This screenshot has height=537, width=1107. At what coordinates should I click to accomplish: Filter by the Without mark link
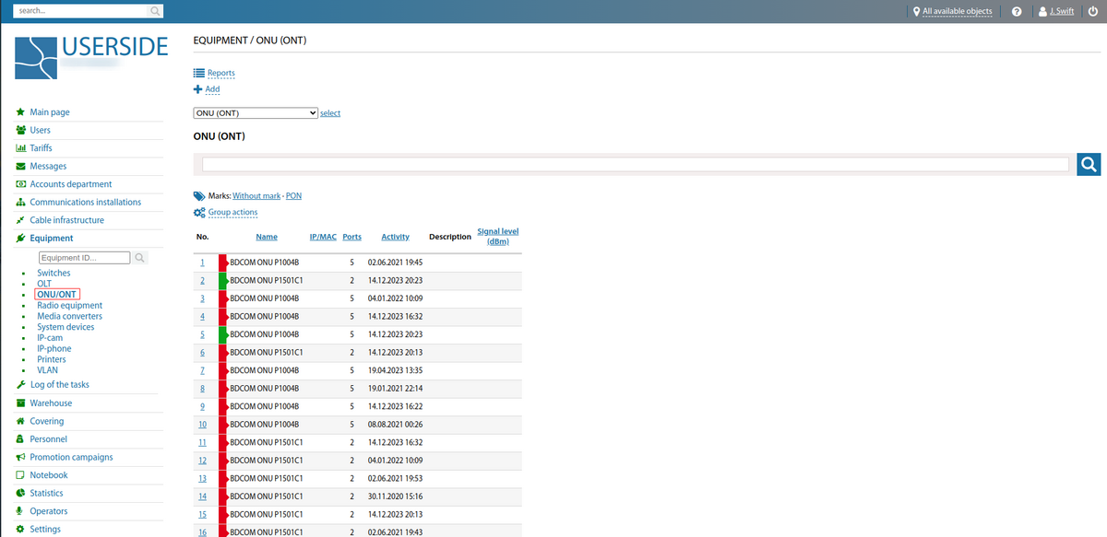[256, 195]
